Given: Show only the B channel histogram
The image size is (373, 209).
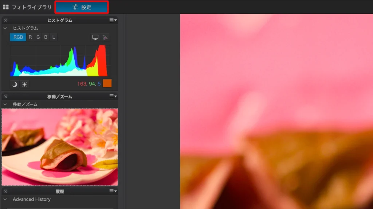Looking at the screenshot, I should pos(46,37).
